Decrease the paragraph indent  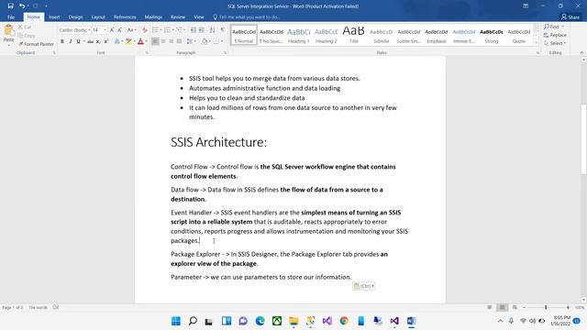pyautogui.click(x=194, y=30)
